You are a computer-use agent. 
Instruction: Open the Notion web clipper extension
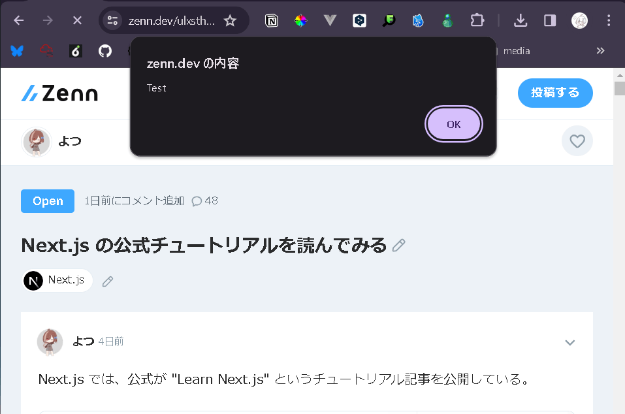[x=272, y=20]
